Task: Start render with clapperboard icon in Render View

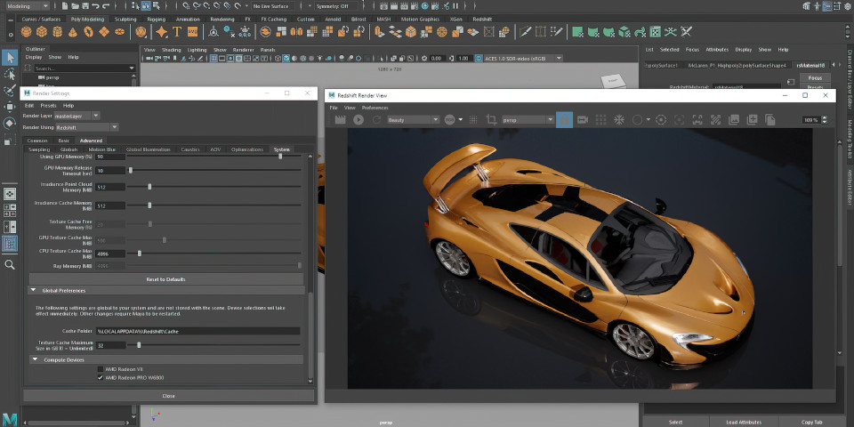Action: (341, 119)
